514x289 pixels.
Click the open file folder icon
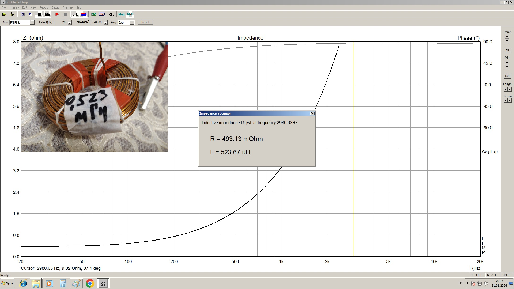point(4,14)
